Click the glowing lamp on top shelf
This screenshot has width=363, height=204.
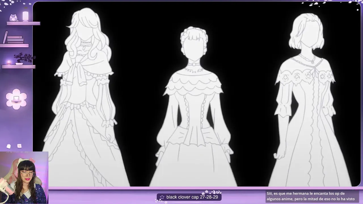point(26,16)
